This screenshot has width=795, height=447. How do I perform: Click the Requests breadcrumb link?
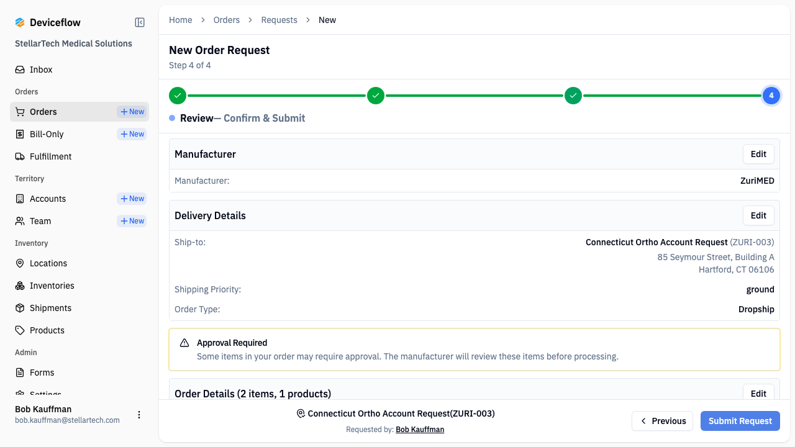pyautogui.click(x=279, y=20)
